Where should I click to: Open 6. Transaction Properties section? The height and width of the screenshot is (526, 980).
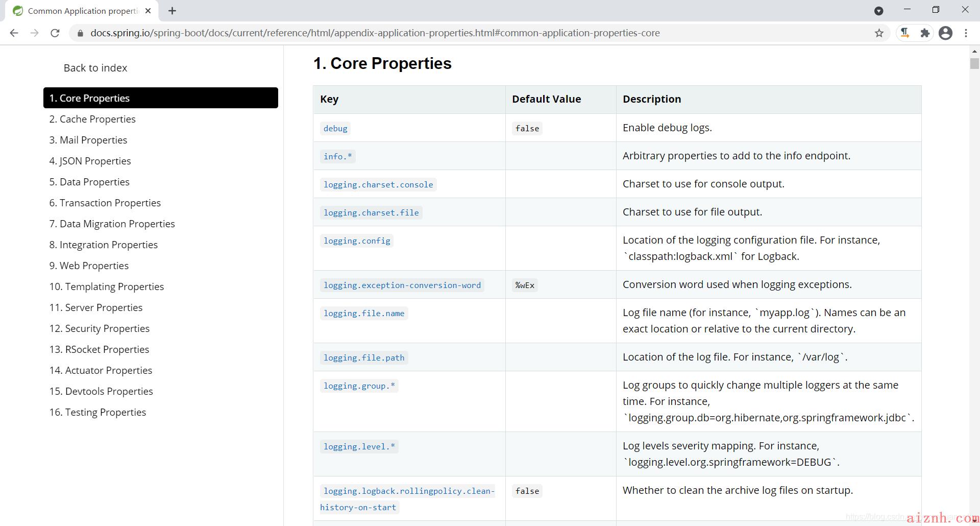click(105, 203)
